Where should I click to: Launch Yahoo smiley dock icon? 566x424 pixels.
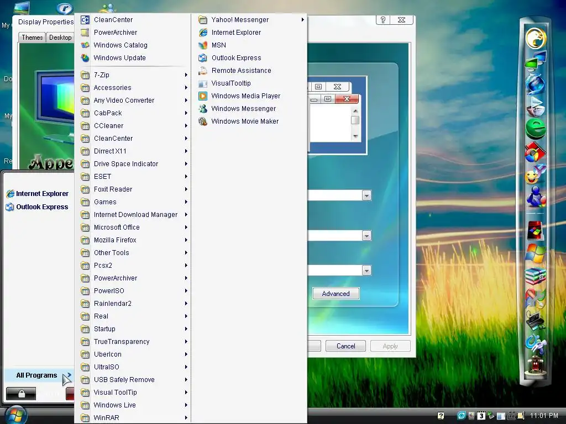(x=536, y=174)
